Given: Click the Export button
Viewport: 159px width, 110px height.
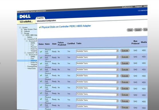Looking at the screenshot, I should coord(138,30).
